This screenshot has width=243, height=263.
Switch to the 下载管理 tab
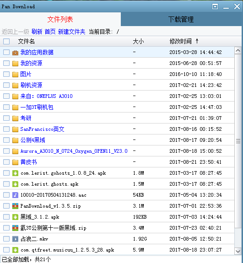[x=181, y=19]
